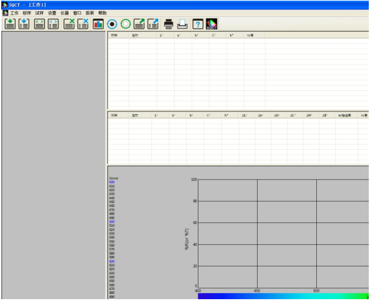Open help with the question mark icon
Viewport: 370px width, 301px height.
198,24
